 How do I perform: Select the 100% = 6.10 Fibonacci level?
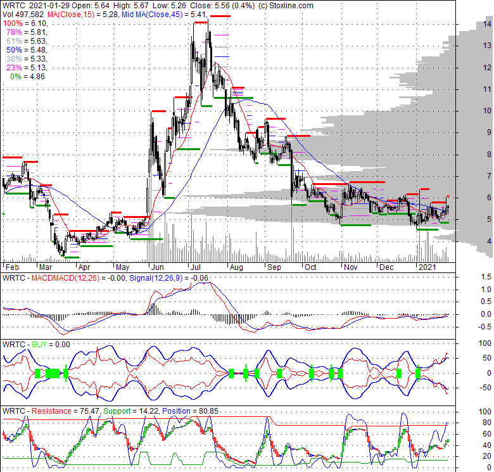pyautogui.click(x=25, y=23)
